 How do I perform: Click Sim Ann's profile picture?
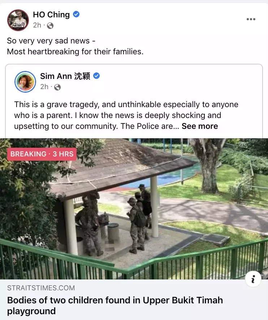[x=25, y=82]
